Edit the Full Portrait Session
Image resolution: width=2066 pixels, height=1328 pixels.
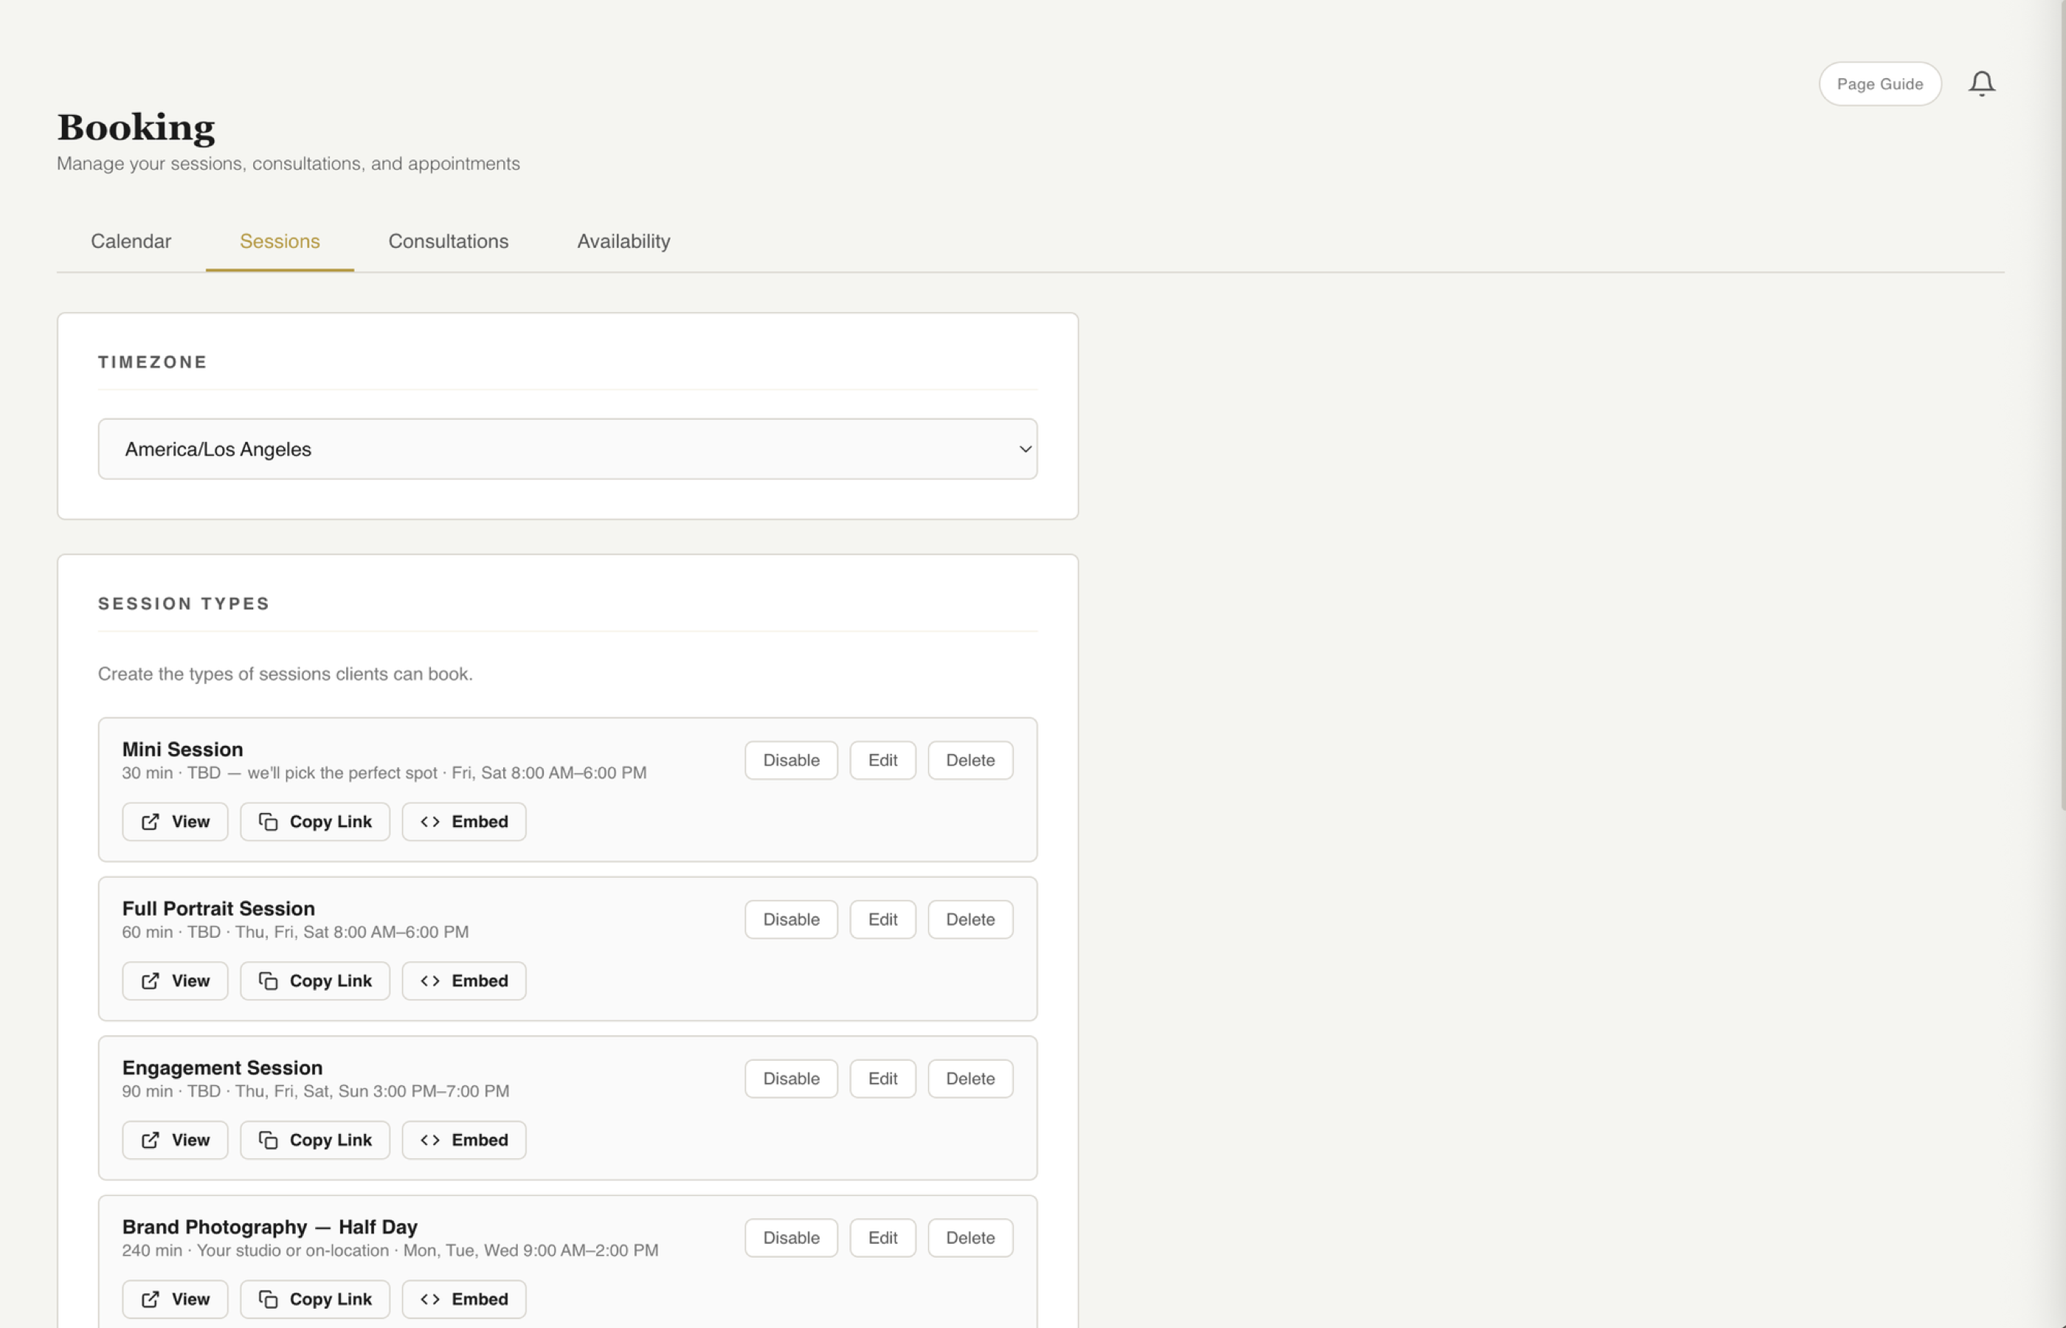882,919
